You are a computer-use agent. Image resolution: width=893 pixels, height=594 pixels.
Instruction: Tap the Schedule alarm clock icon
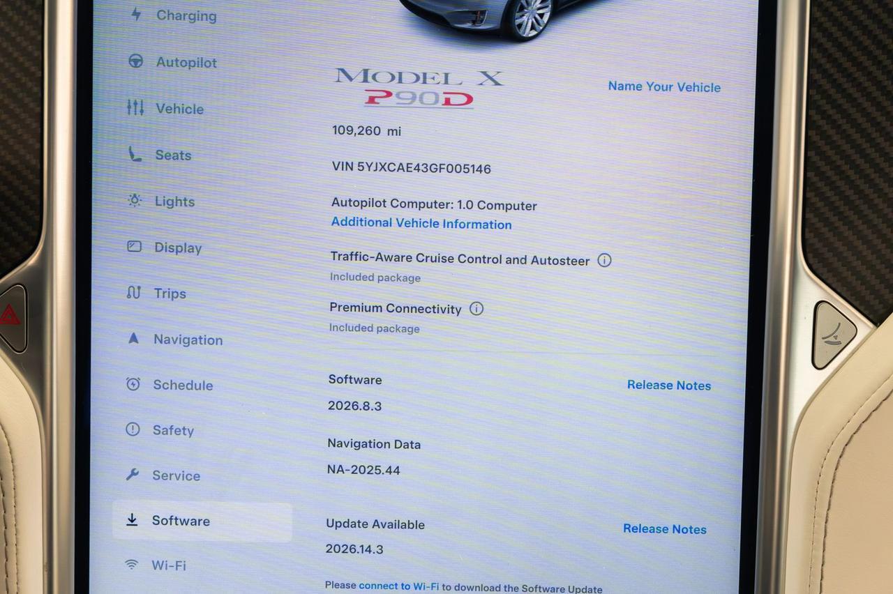[x=133, y=384]
